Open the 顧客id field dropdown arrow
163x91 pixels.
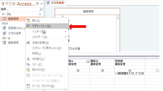click(88, 61)
